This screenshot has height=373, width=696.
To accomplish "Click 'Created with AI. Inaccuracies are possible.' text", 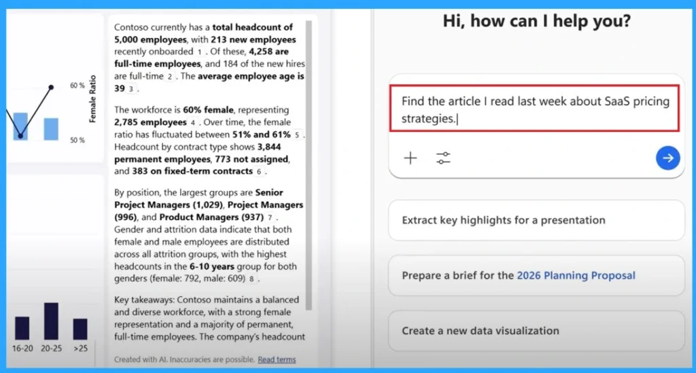I will (x=185, y=359).
